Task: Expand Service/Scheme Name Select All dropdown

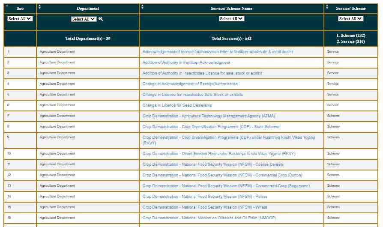Action: pos(231,19)
